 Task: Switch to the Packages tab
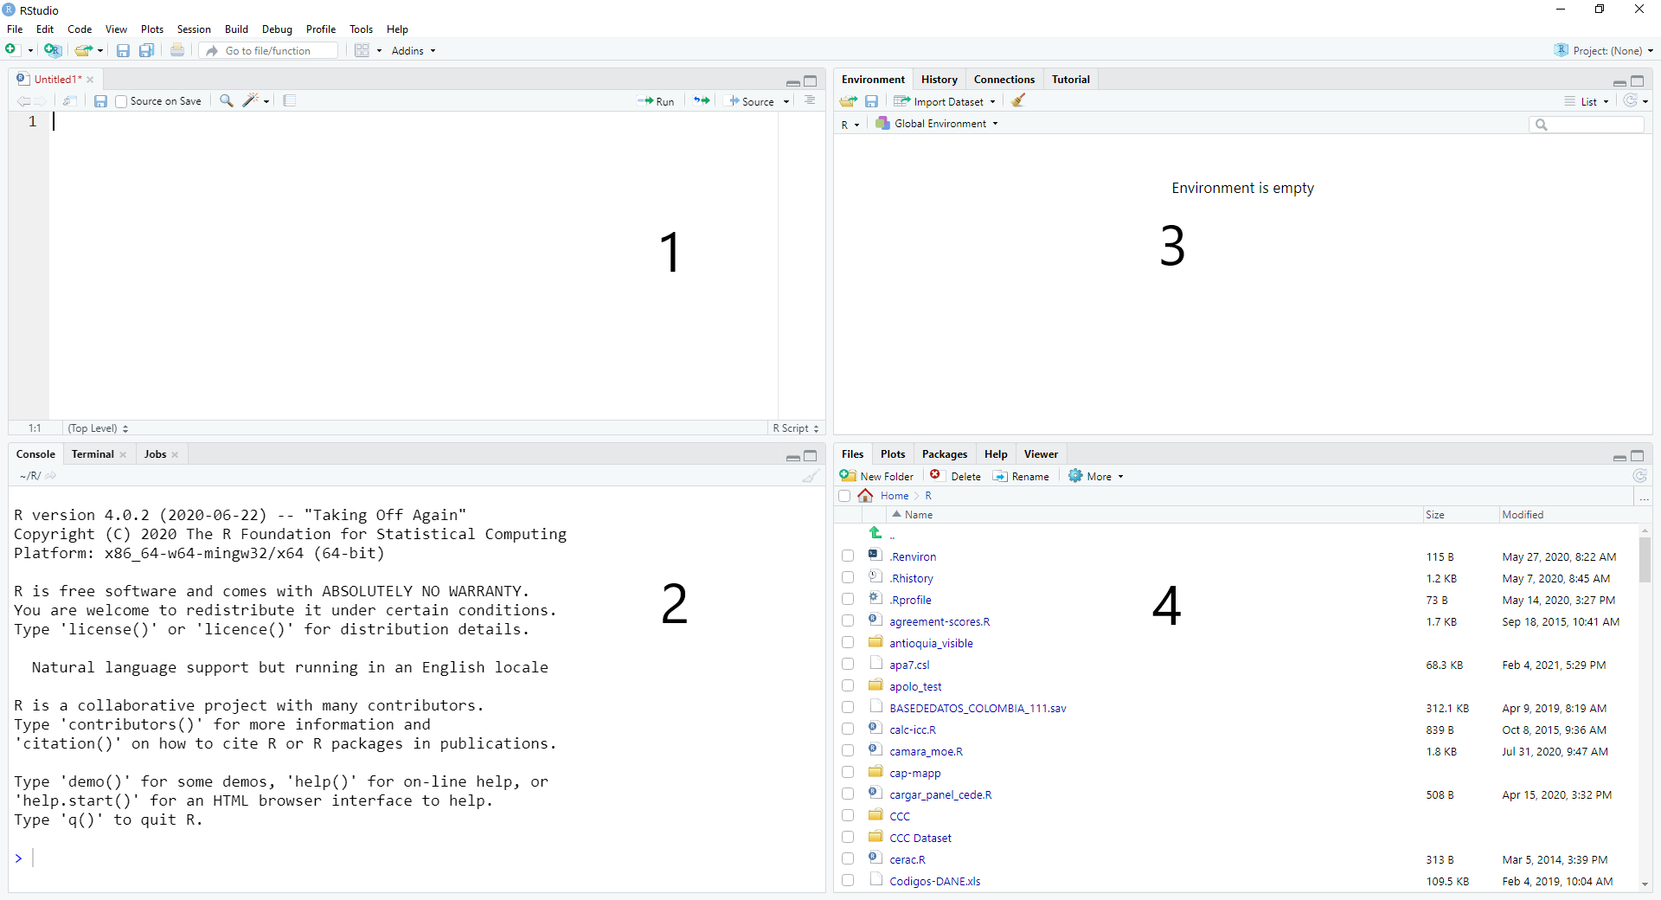click(x=944, y=454)
